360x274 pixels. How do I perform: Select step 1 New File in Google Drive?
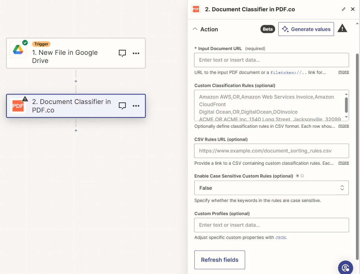click(76, 53)
